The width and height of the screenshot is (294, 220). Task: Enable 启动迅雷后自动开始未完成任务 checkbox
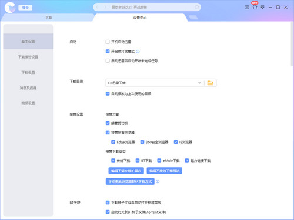click(108, 61)
